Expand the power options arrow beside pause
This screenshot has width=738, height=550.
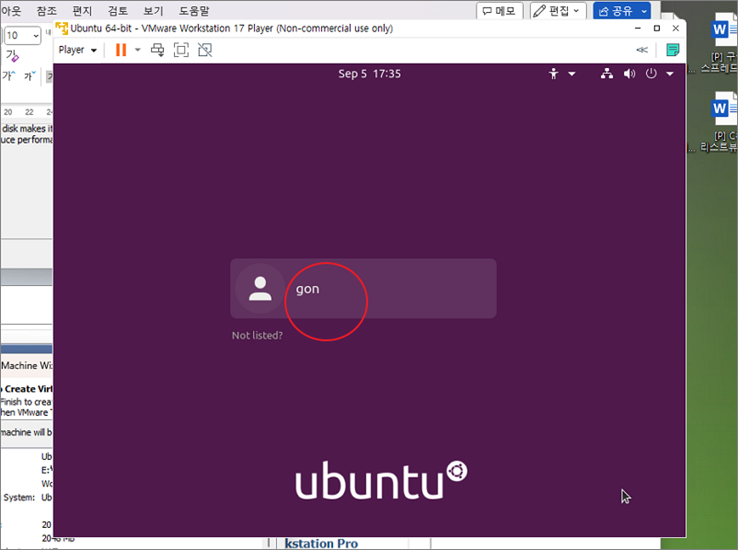pyautogui.click(x=138, y=50)
